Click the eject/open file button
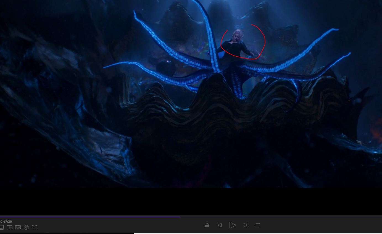This screenshot has width=382, height=234. tap(207, 225)
